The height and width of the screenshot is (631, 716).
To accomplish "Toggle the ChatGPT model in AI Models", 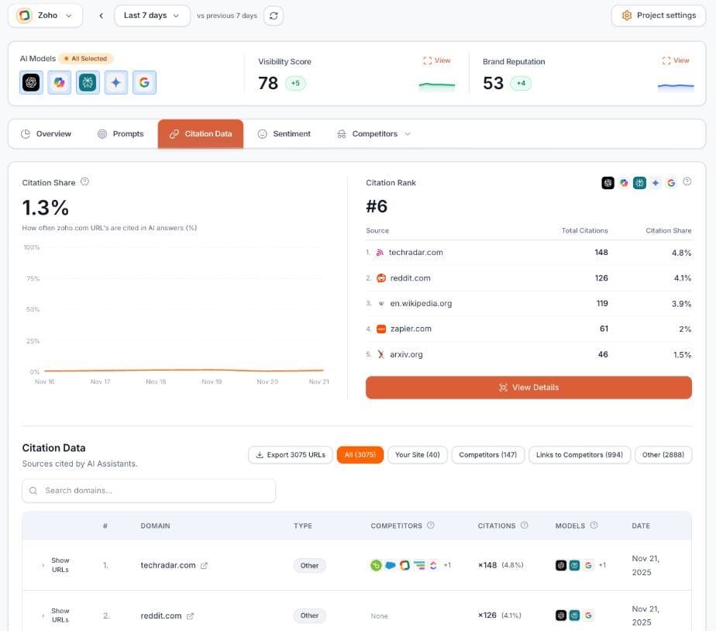I will [31, 82].
